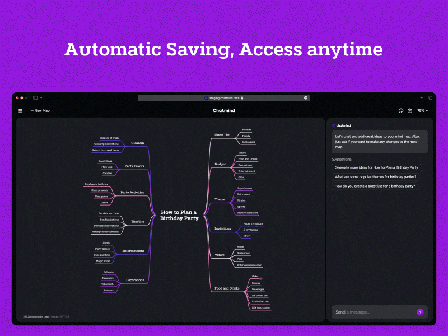Click the Goody bags node
The width and height of the screenshot is (448, 336).
pyautogui.click(x=105, y=161)
